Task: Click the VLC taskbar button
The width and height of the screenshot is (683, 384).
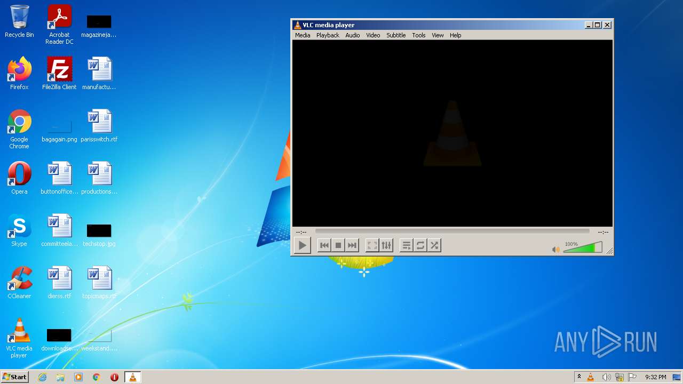Action: click(132, 377)
